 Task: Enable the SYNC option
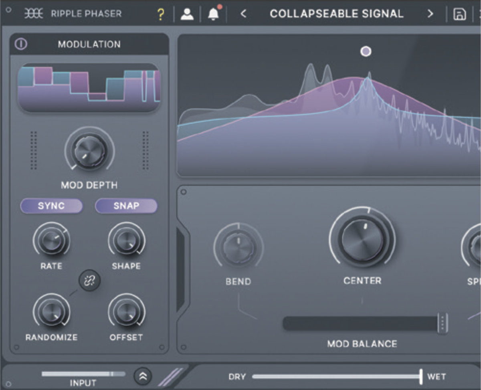51,206
